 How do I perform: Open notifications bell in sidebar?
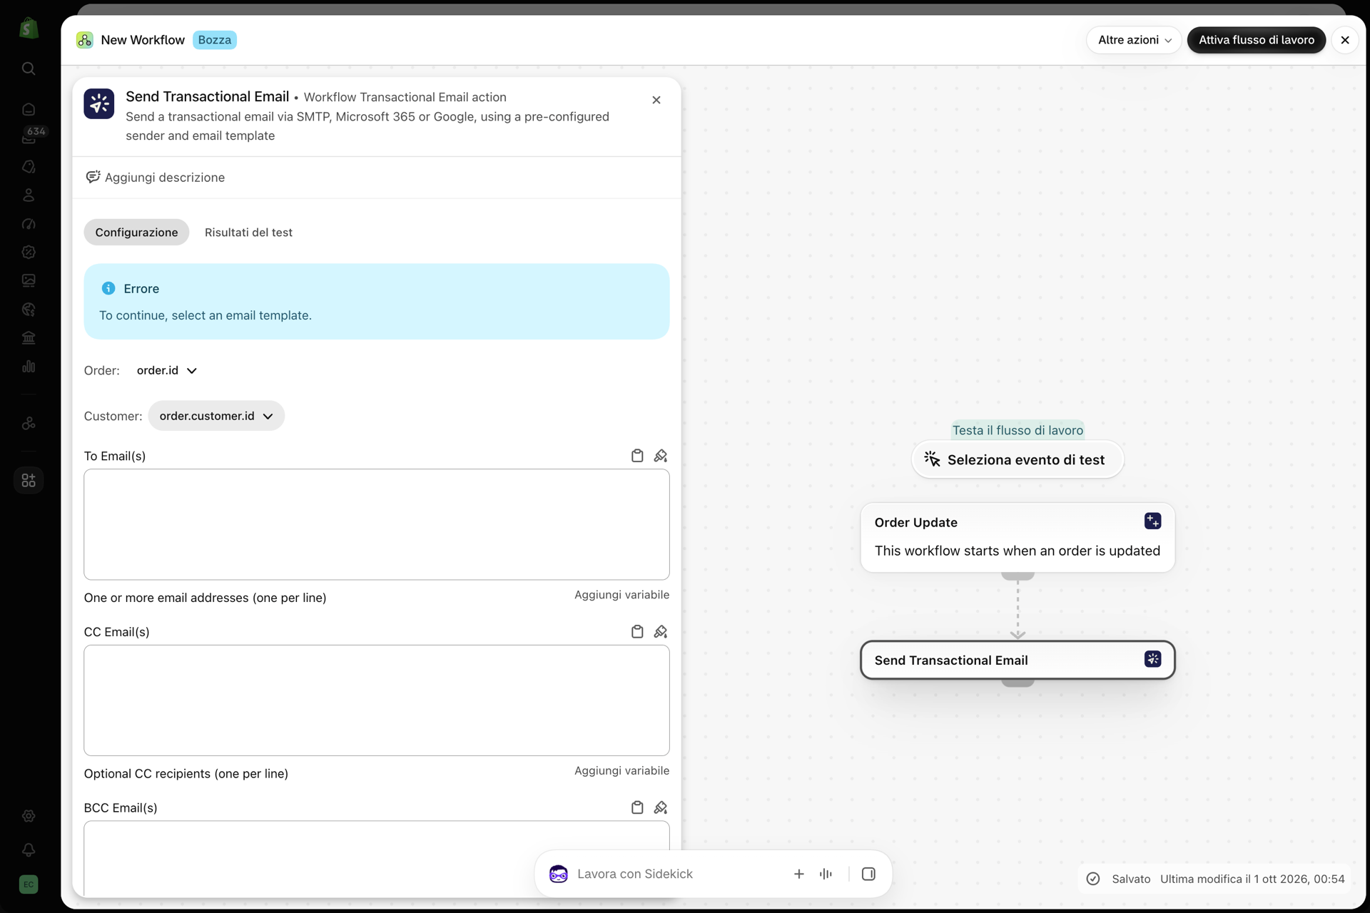pyautogui.click(x=29, y=850)
